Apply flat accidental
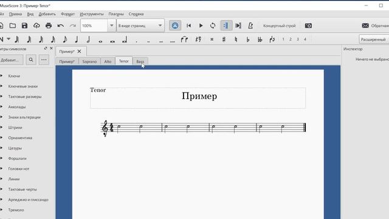The image size is (389, 219). 248,39
